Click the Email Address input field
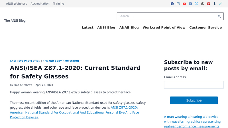The width and height of the screenshot is (228, 128). coord(194,85)
